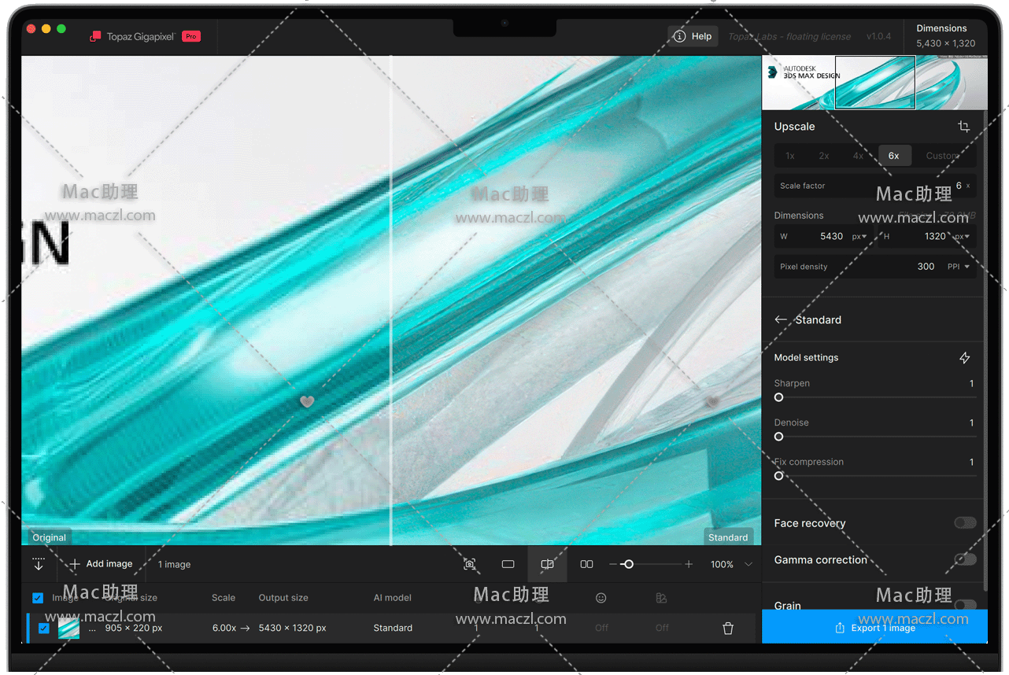
Task: Delete the image with the trash icon
Action: tap(728, 628)
